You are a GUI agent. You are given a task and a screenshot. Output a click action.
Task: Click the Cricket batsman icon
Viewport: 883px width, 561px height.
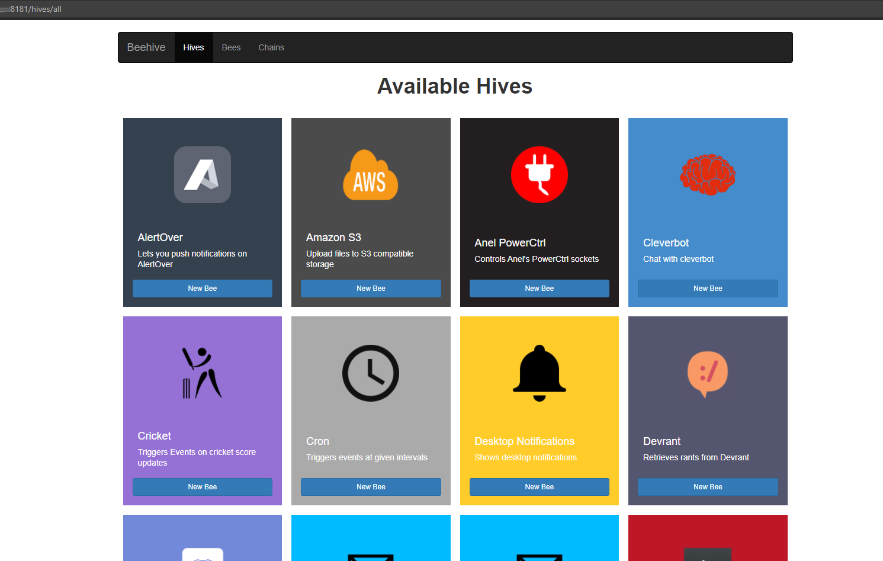click(x=202, y=373)
